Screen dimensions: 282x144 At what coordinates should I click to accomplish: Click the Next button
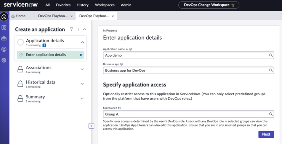coord(266,134)
